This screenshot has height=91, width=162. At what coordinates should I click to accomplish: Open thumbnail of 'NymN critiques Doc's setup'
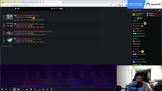pyautogui.click(x=10, y=40)
